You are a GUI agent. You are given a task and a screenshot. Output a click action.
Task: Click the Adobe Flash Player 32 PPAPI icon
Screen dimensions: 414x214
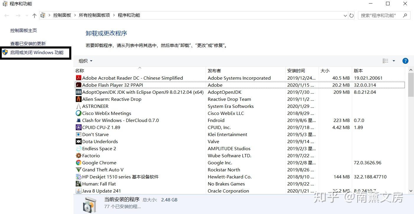pyautogui.click(x=78, y=85)
